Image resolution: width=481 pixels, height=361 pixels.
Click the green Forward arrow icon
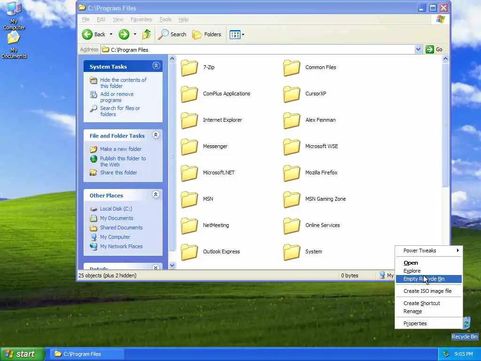[124, 34]
